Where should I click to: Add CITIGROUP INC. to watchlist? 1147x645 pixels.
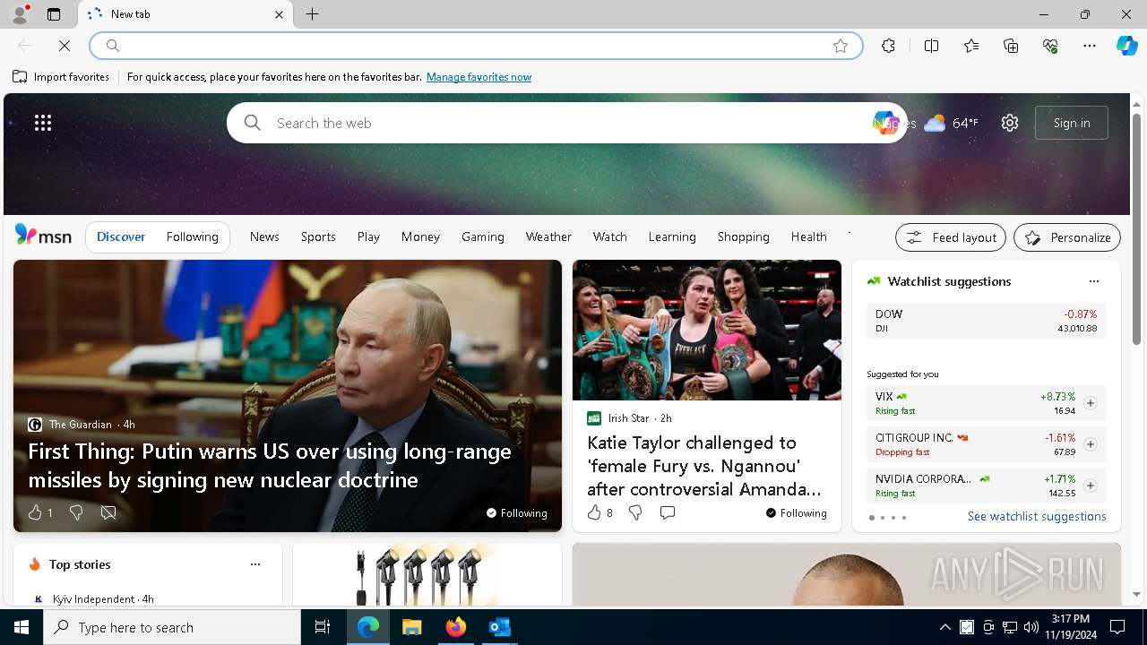point(1090,444)
